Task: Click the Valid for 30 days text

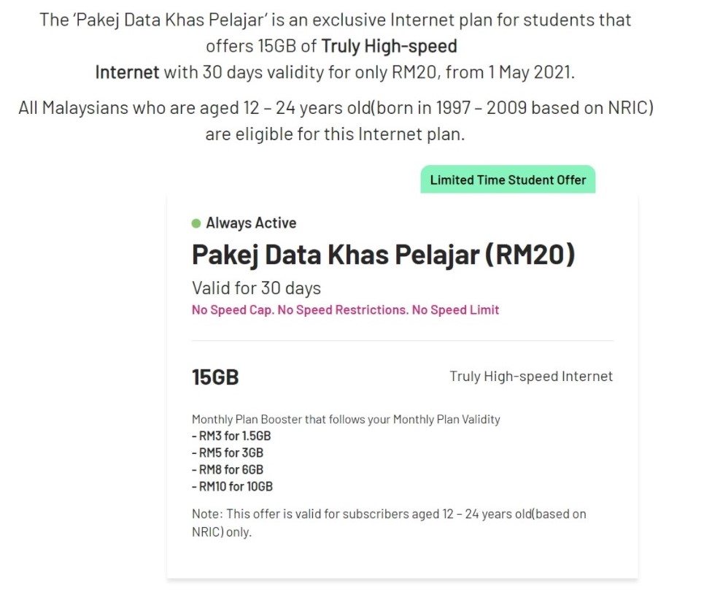Action: point(256,288)
